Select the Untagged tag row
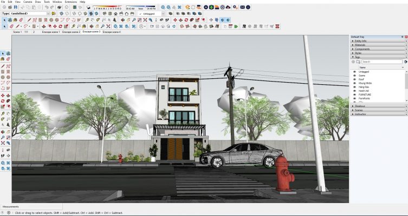 coord(364,71)
